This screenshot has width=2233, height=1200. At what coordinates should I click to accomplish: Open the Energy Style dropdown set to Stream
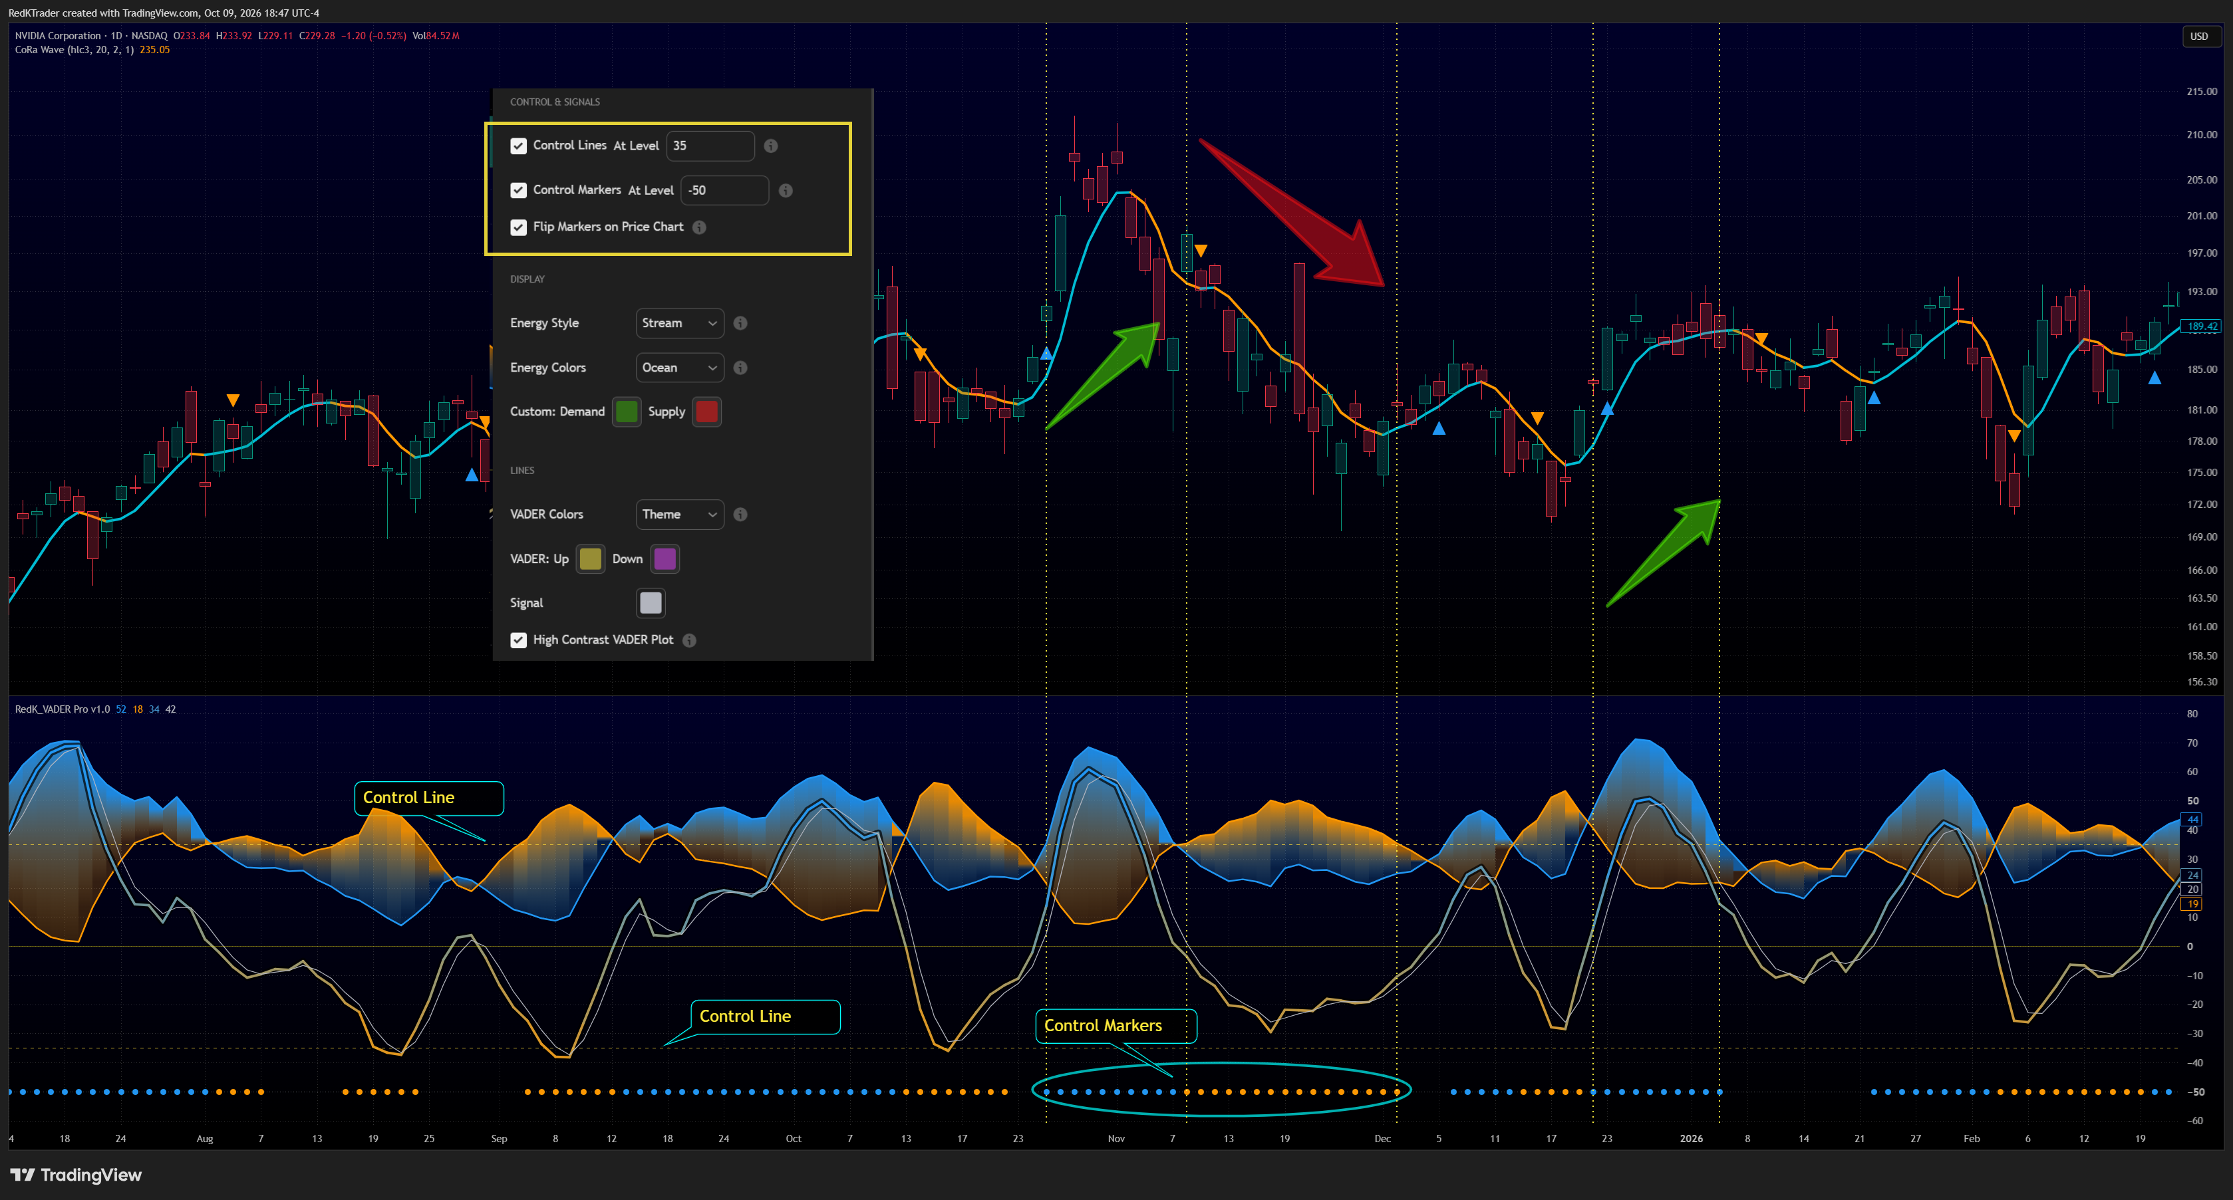(x=680, y=323)
